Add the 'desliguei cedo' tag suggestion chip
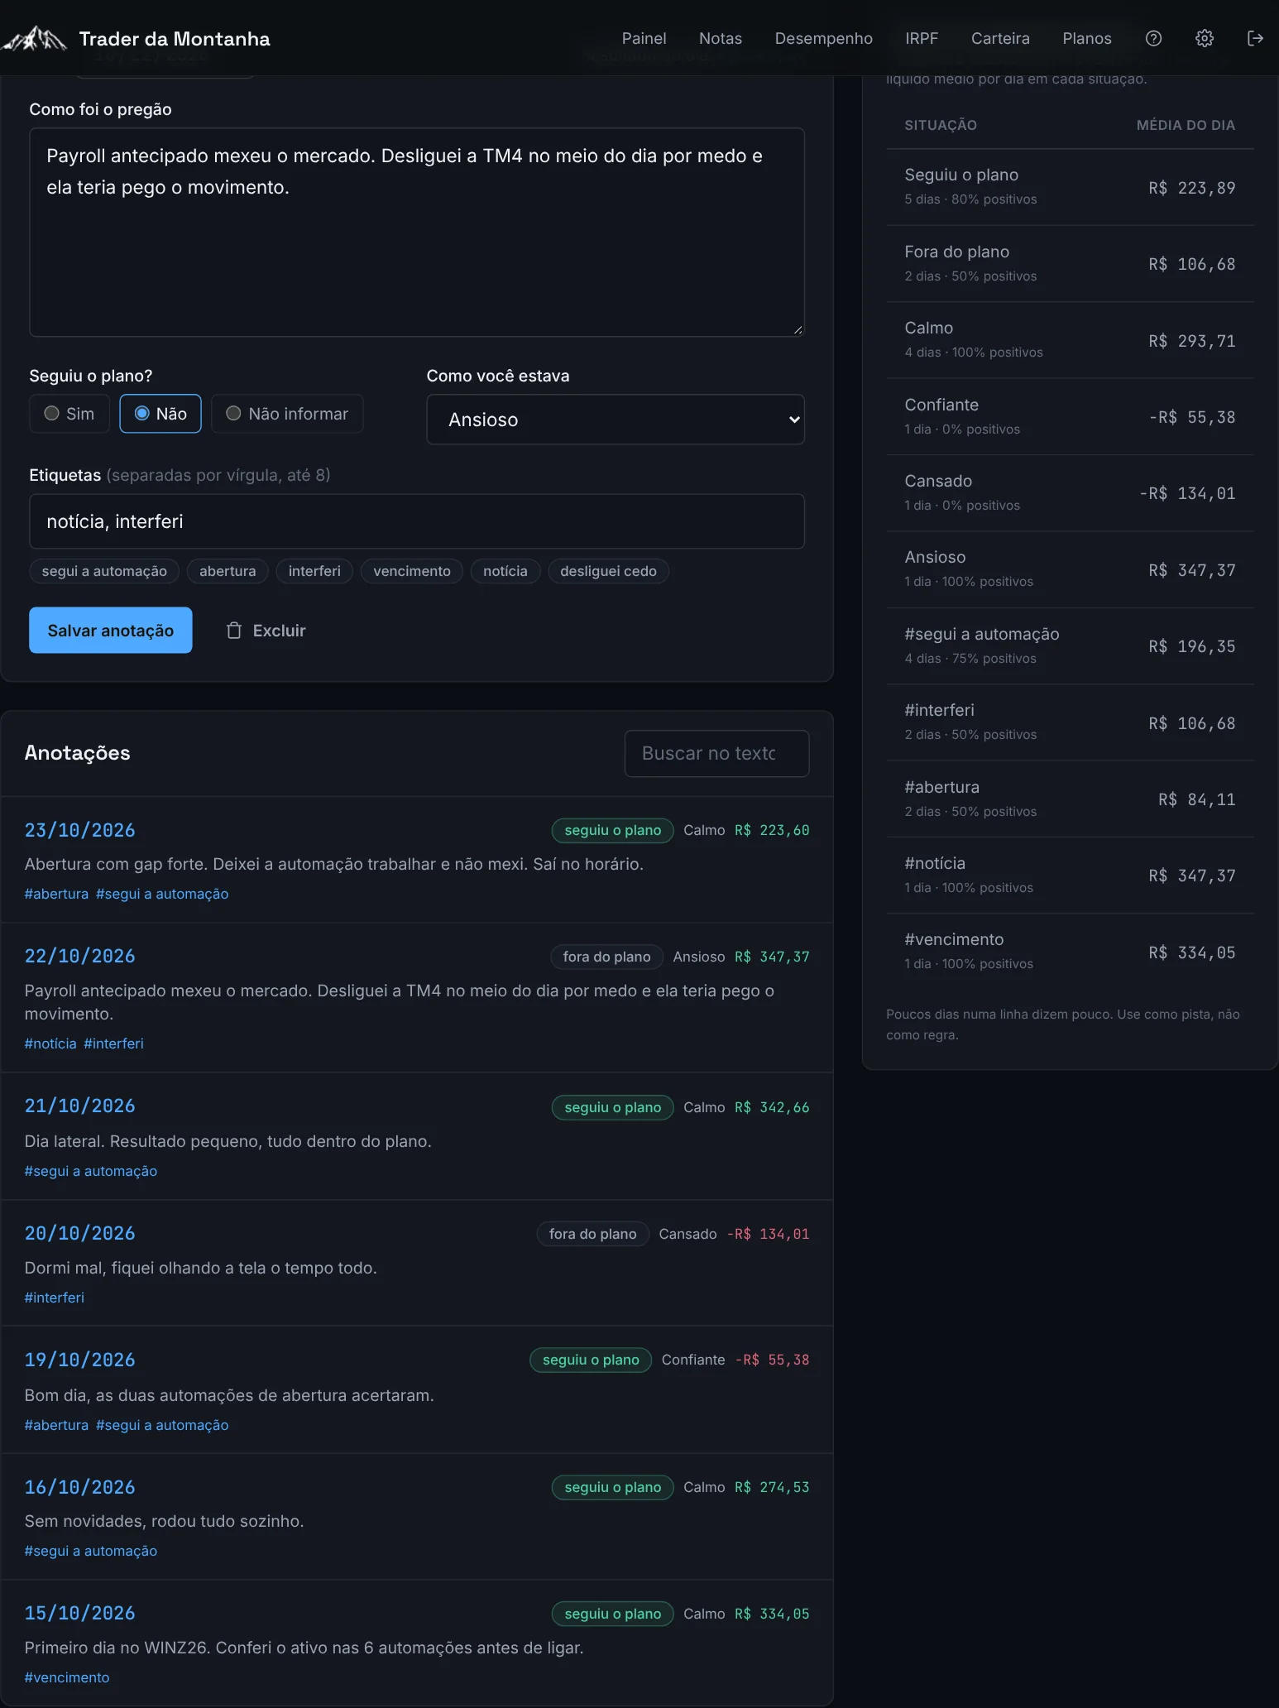This screenshot has width=1279, height=1708. [608, 571]
